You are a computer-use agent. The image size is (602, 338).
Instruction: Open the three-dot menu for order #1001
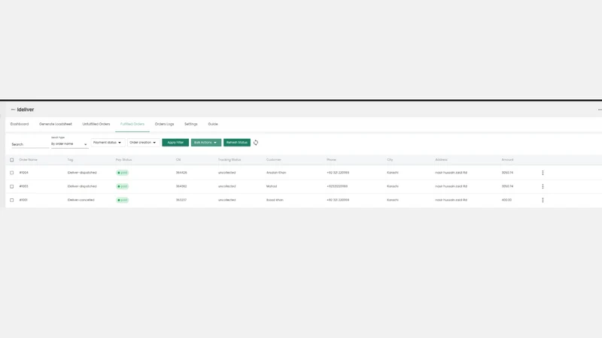(543, 200)
